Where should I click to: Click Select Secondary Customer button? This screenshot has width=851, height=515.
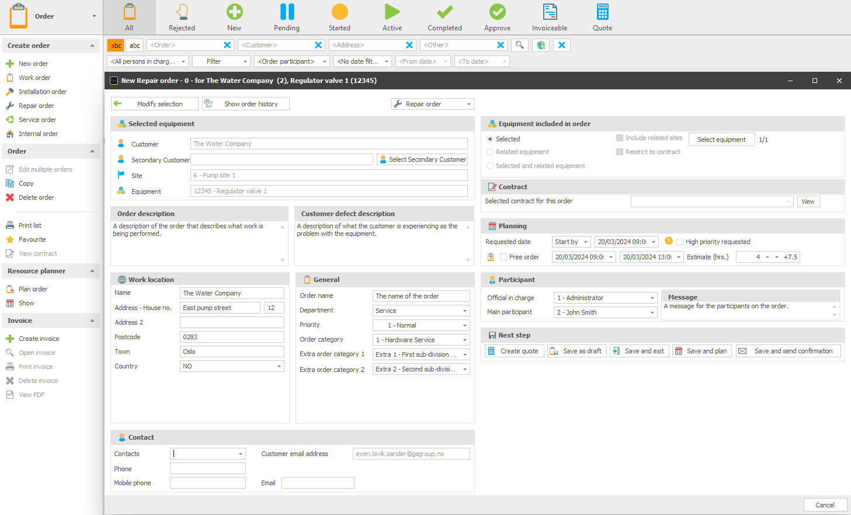pos(422,159)
